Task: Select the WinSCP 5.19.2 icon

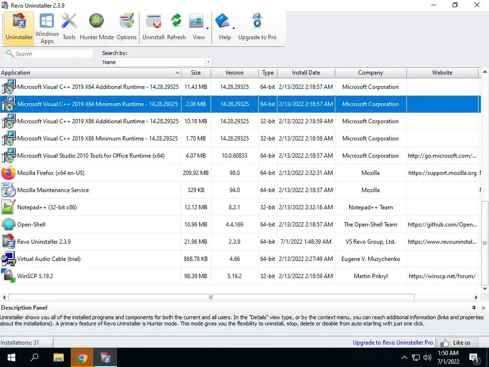Action: (9, 276)
